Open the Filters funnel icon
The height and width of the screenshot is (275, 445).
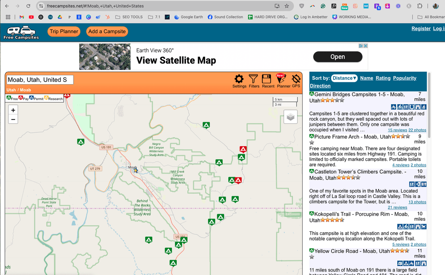tap(254, 81)
